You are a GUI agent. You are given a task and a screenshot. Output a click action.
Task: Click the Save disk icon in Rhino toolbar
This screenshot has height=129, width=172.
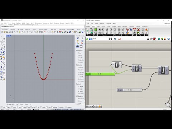tap(7, 32)
